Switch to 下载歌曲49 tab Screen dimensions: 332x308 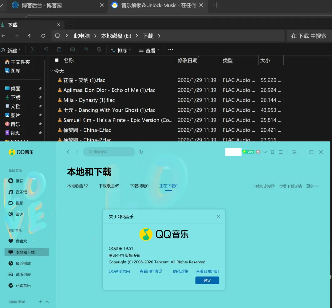pos(109,186)
